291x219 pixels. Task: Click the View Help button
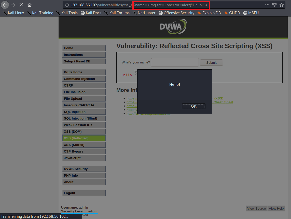point(276,208)
